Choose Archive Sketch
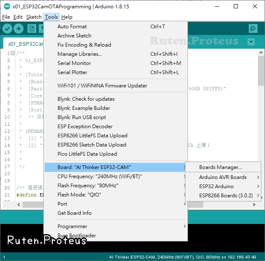This screenshot has width=265, height=261. click(116, 36)
